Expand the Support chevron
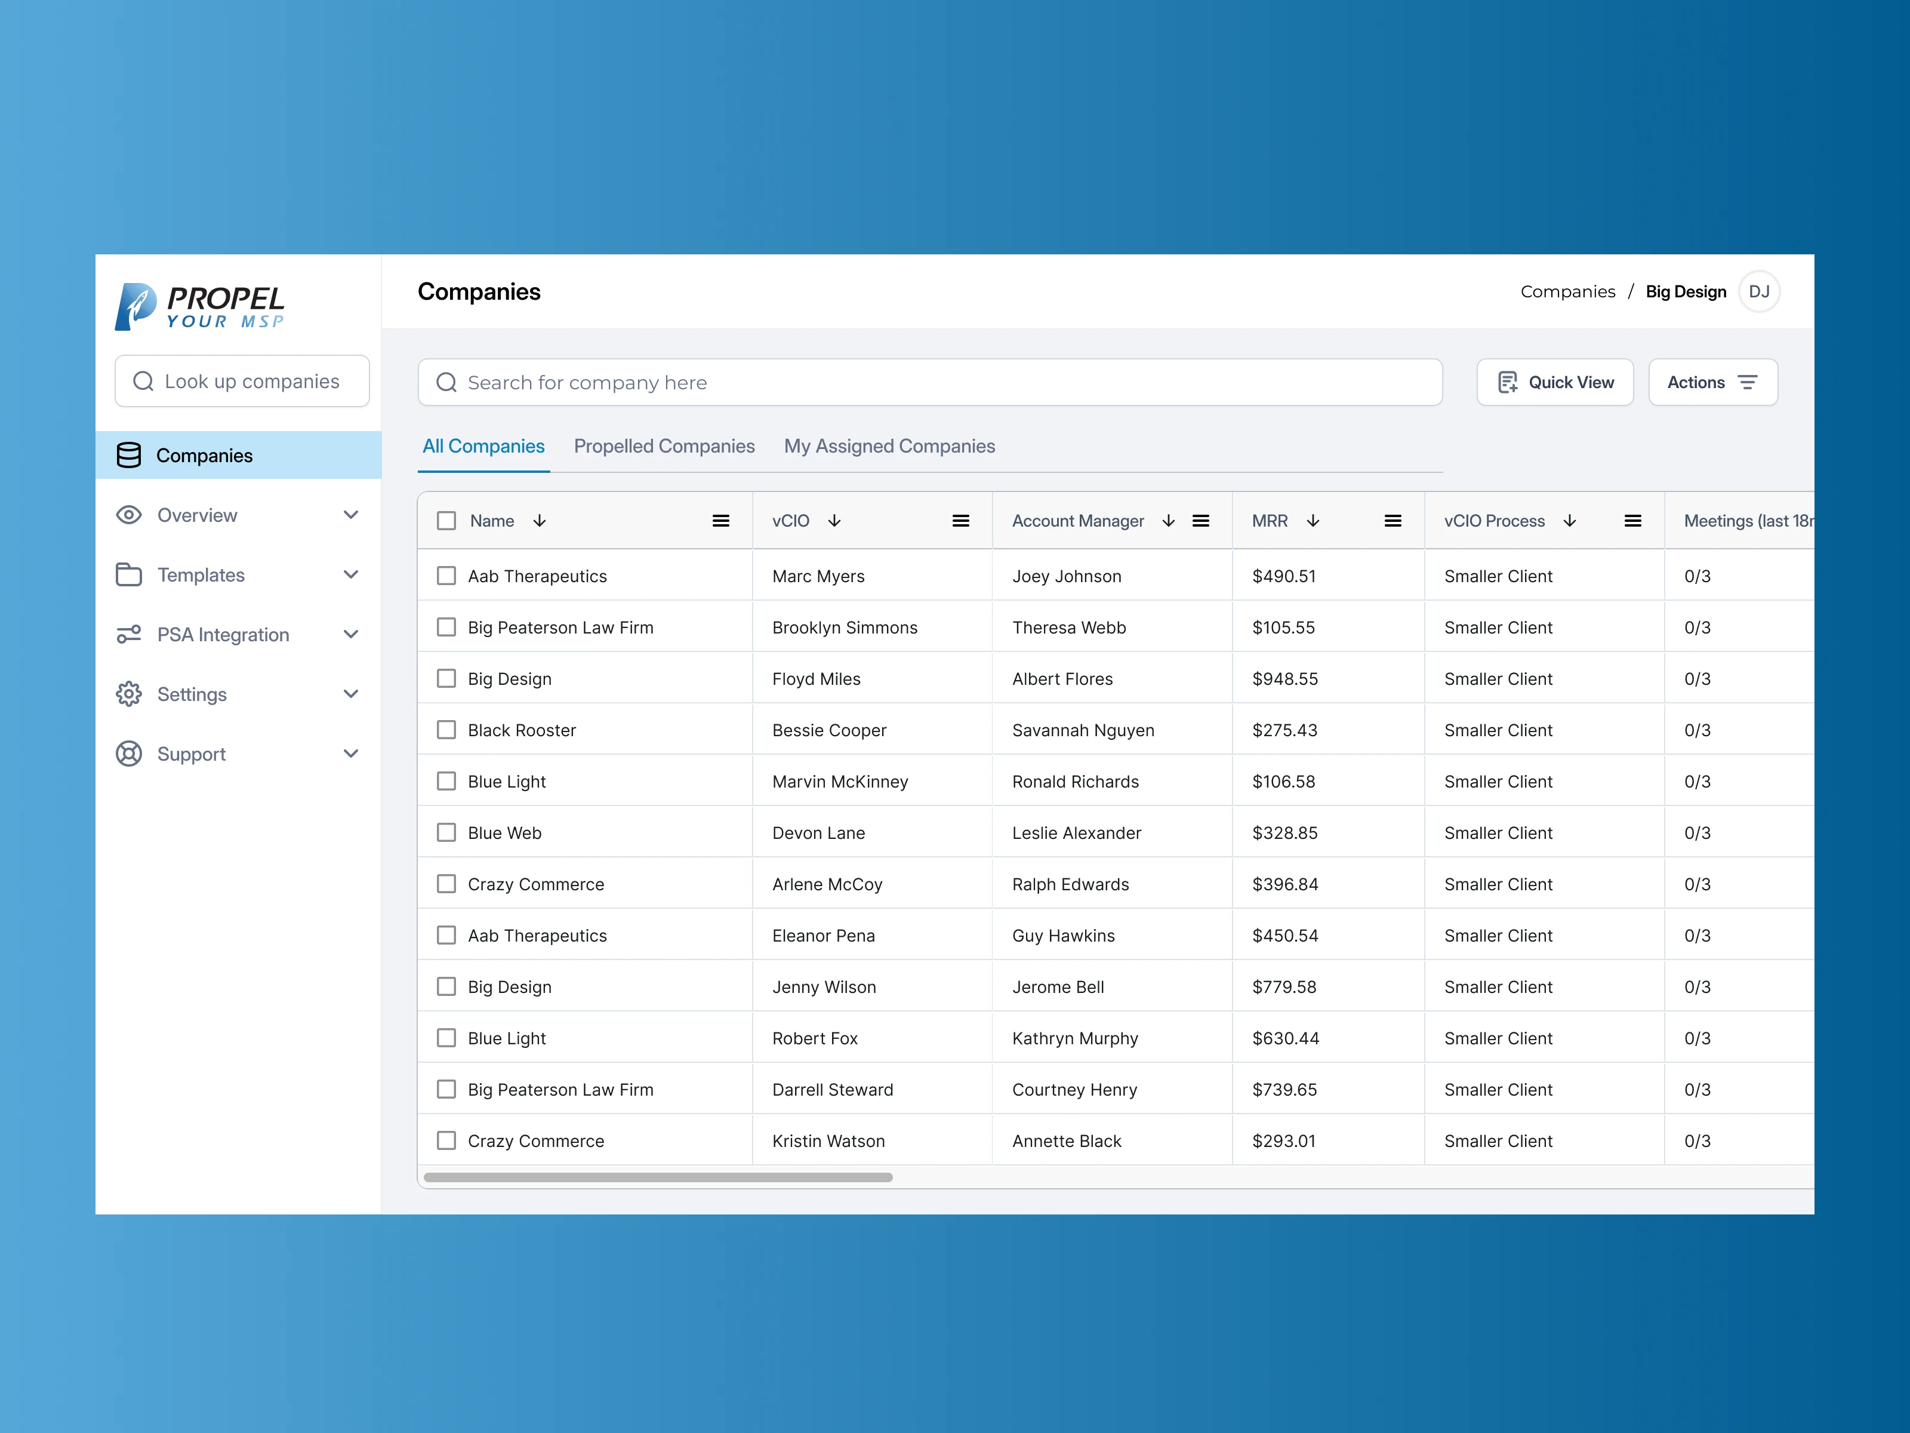The width and height of the screenshot is (1910, 1433). pos(350,753)
